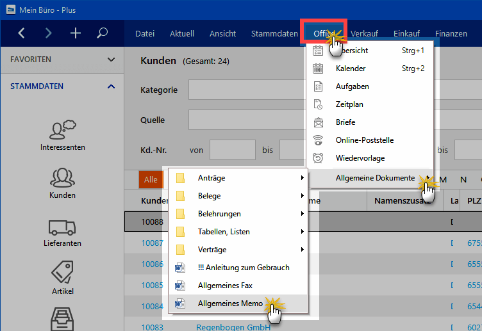Click the Alle filter button

point(151,179)
